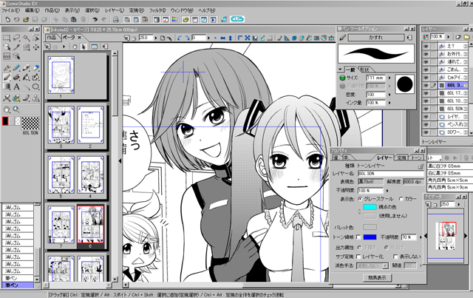Screen dimensions: 473x298
Task: Select the marker tool in the tool palette
Action: 27,68
